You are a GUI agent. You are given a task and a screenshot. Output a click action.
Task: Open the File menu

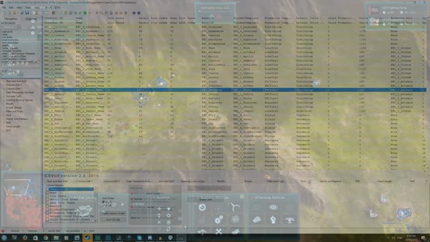(4, 7)
